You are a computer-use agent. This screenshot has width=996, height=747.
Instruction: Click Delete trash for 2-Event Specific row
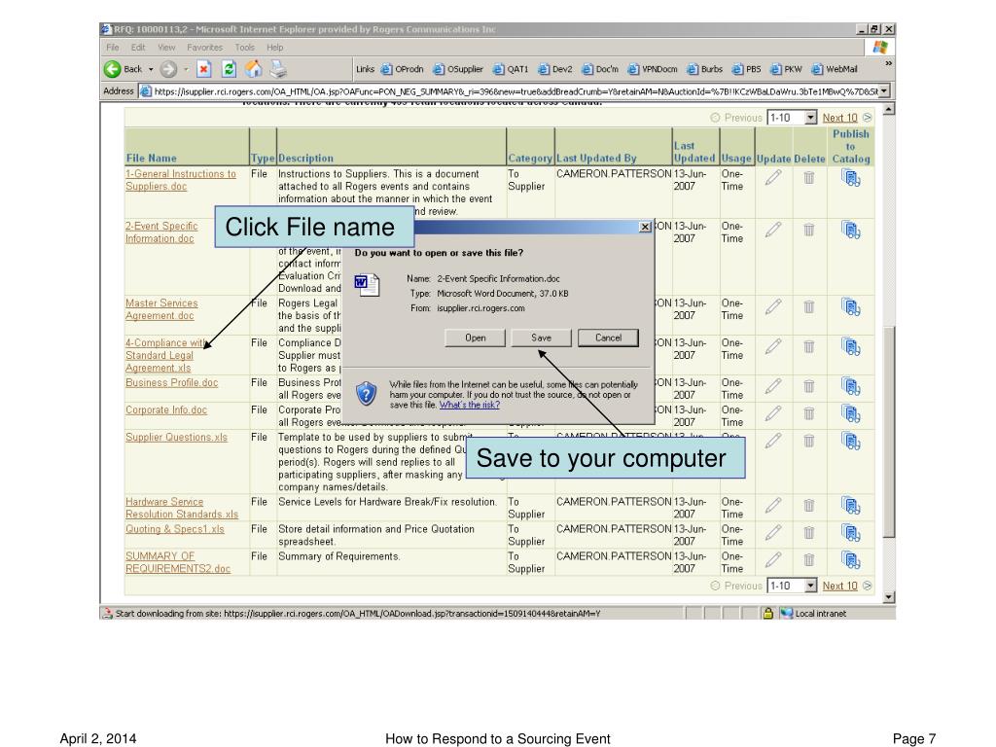tap(808, 230)
